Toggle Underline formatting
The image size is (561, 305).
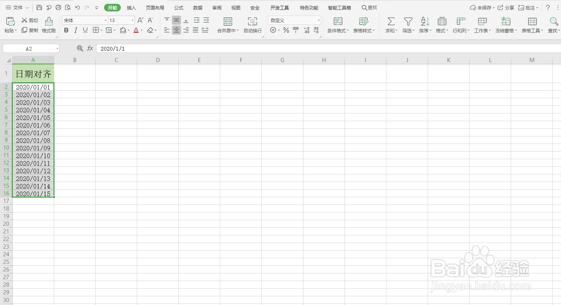tap(85, 30)
